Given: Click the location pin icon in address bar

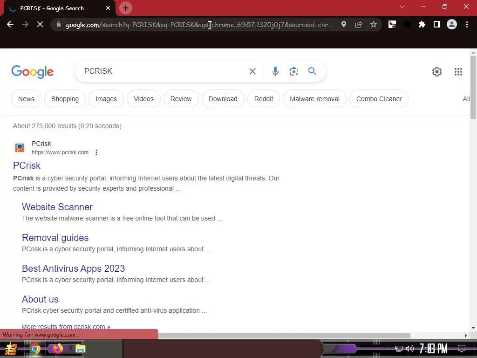Looking at the screenshot, I should point(344,24).
